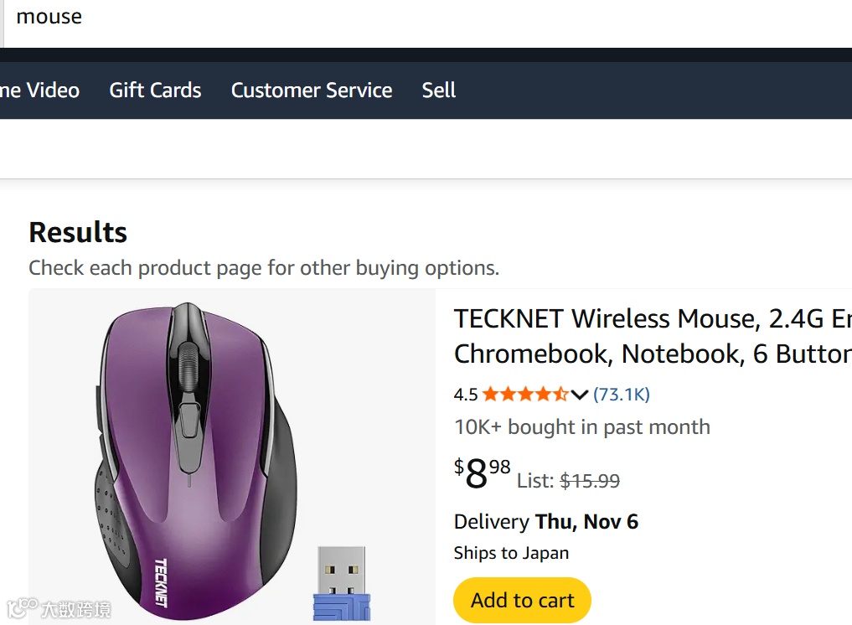Select Sell in the navigation bar
Screen dimensions: 852x625
click(x=439, y=90)
